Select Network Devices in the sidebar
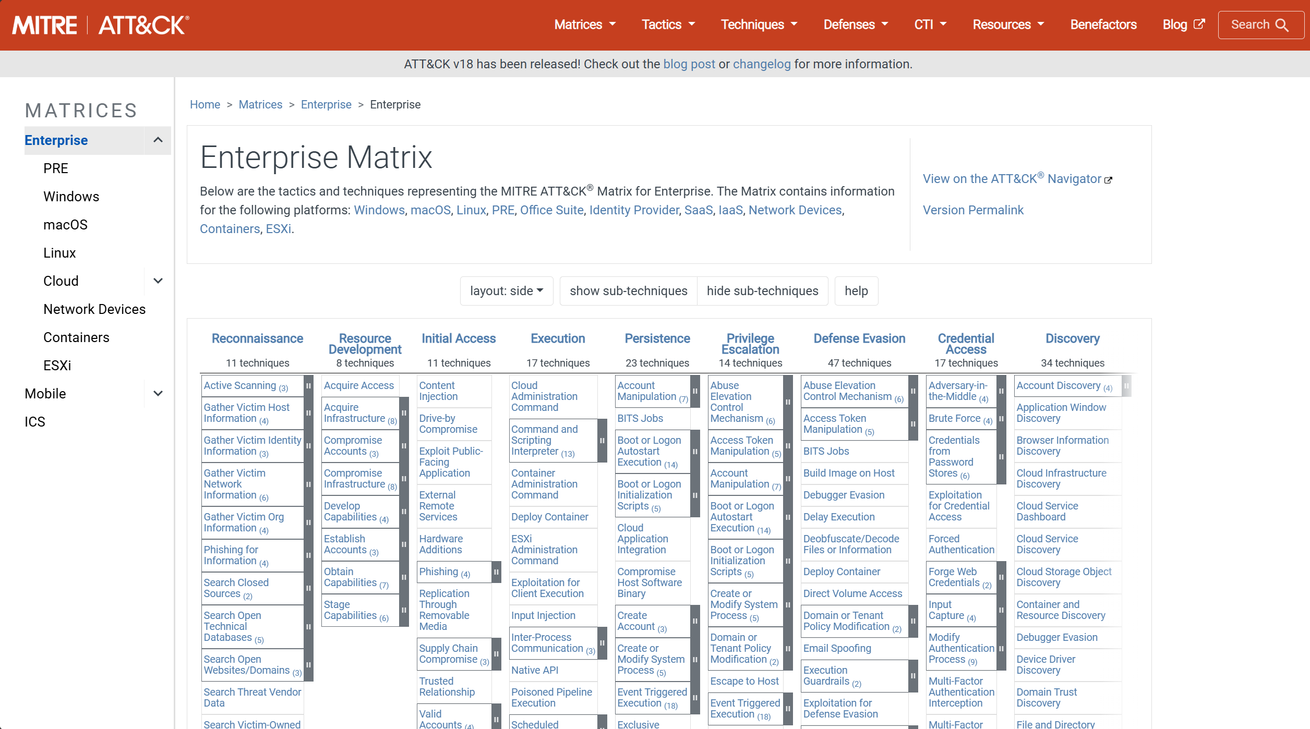The image size is (1310, 729). coord(94,309)
